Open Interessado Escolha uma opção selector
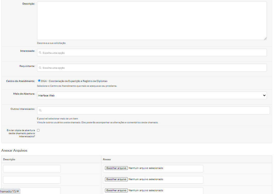This screenshot has width=274, height=194. tap(152, 53)
